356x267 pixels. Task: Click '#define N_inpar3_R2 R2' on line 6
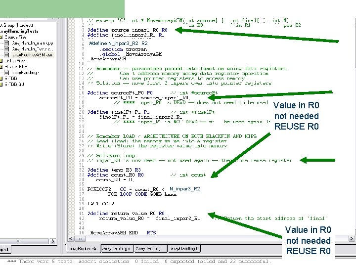(118, 44)
